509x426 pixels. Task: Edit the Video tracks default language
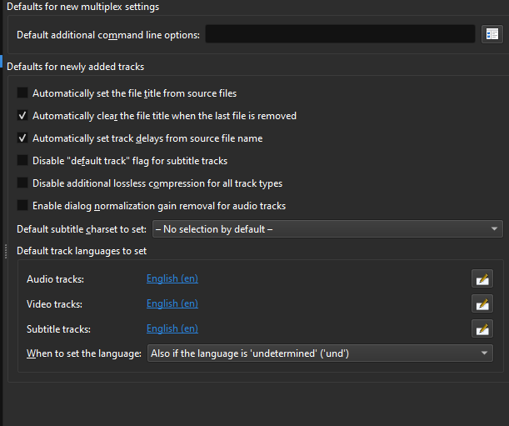pyautogui.click(x=482, y=304)
